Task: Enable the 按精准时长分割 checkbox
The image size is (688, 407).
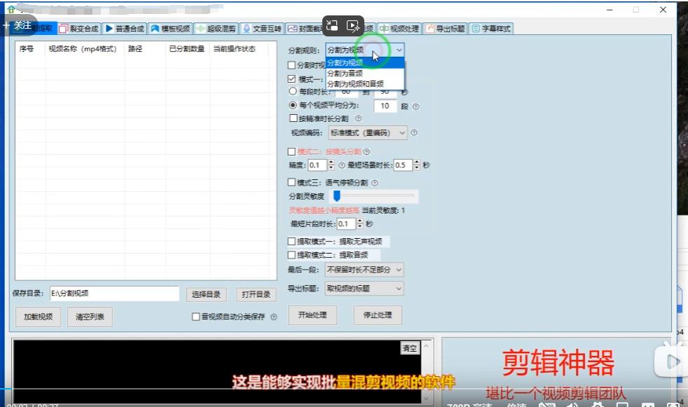Action: click(294, 118)
